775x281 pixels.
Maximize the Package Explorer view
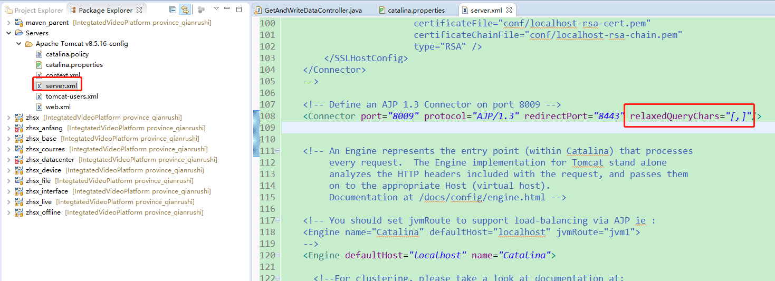(239, 9)
